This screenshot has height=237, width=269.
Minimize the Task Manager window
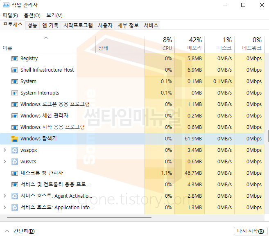[x=225, y=5]
